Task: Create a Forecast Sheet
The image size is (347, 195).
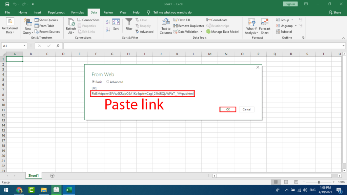Action: tap(265, 26)
